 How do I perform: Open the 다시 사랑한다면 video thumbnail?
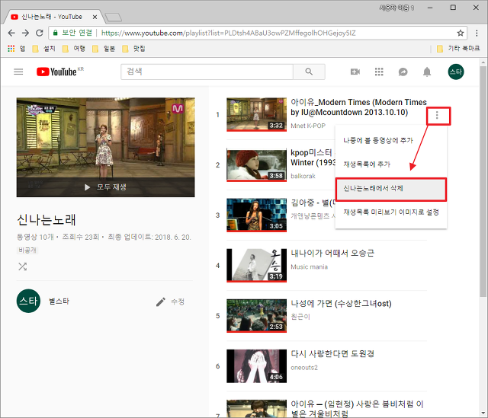(x=256, y=366)
